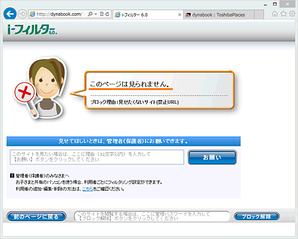The height and width of the screenshot is (239, 298).
Task: Close the browser window
Action: [287, 4]
